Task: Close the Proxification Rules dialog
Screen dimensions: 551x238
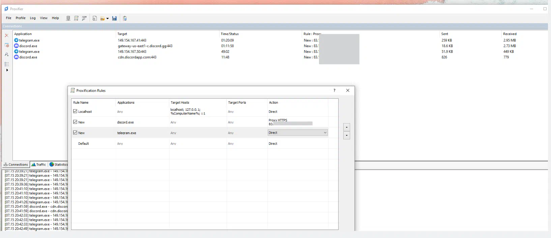Action: (348, 90)
